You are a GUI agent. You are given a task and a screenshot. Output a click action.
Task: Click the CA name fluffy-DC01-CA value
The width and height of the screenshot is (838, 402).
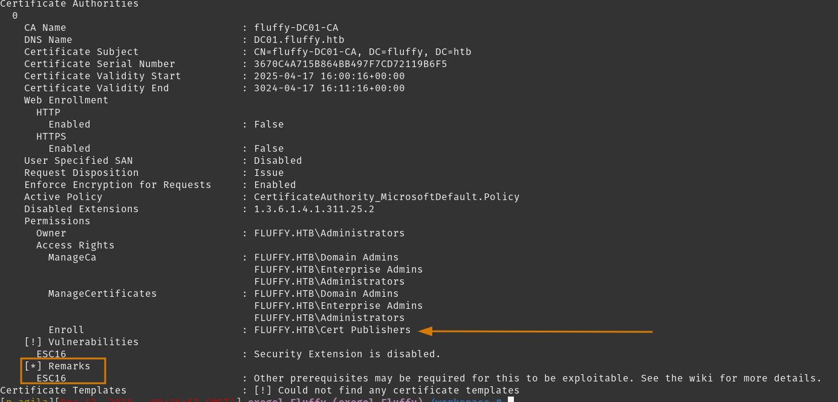[296, 28]
